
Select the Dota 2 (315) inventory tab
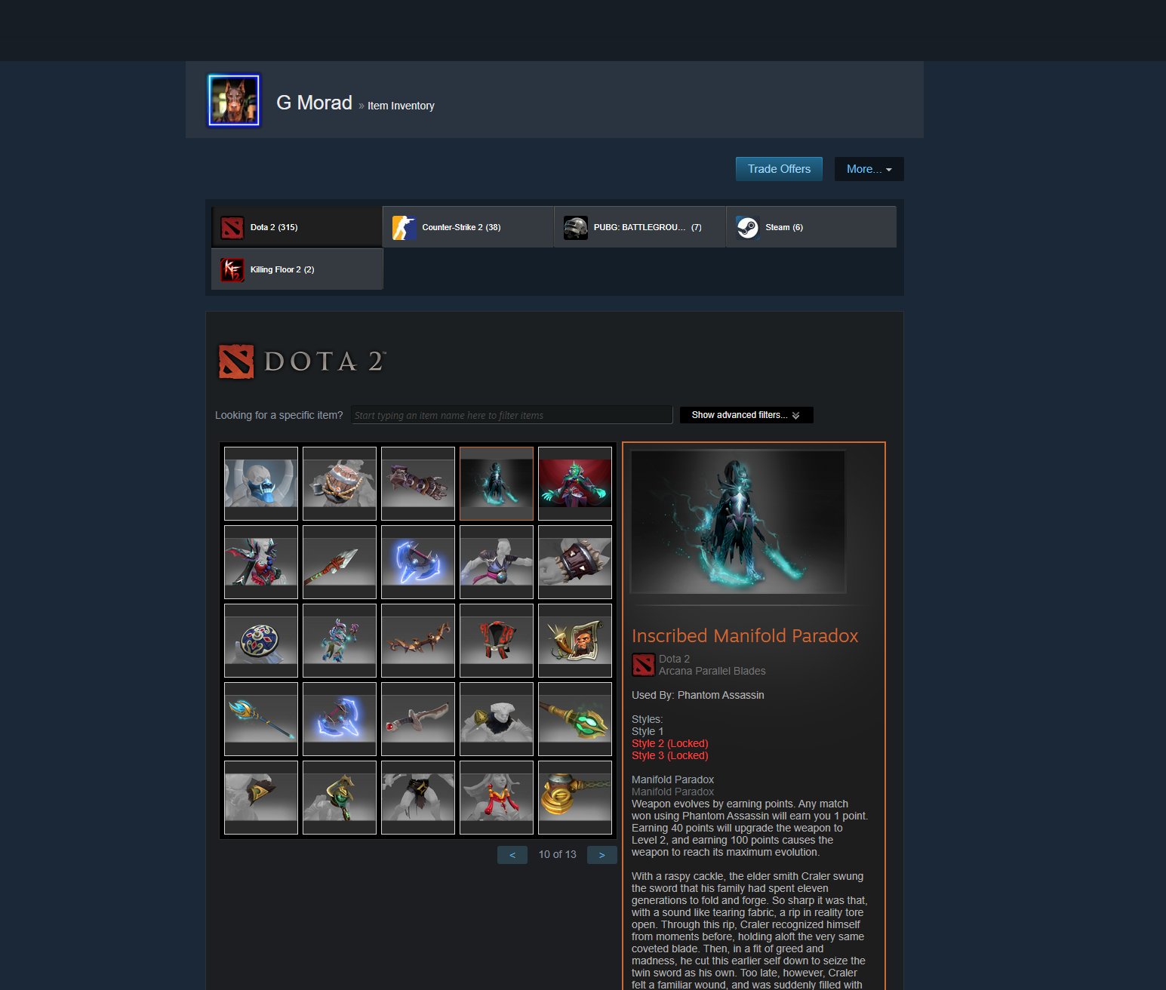(x=297, y=227)
